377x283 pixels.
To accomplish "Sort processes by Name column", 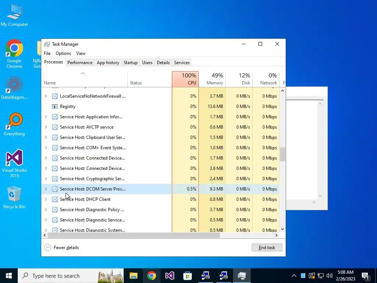I will (x=84, y=79).
